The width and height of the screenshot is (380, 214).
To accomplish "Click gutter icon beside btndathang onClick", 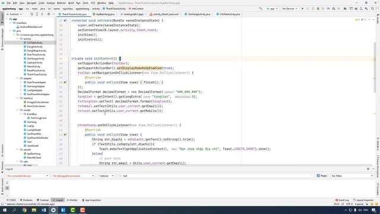I will click(x=65, y=135).
